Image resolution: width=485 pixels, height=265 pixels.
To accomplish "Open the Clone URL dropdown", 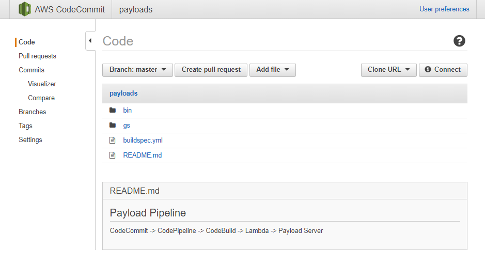I will click(x=389, y=70).
